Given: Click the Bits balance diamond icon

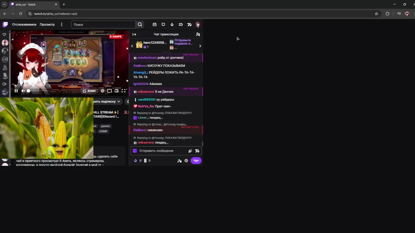Looking at the screenshot, I should tap(136, 161).
